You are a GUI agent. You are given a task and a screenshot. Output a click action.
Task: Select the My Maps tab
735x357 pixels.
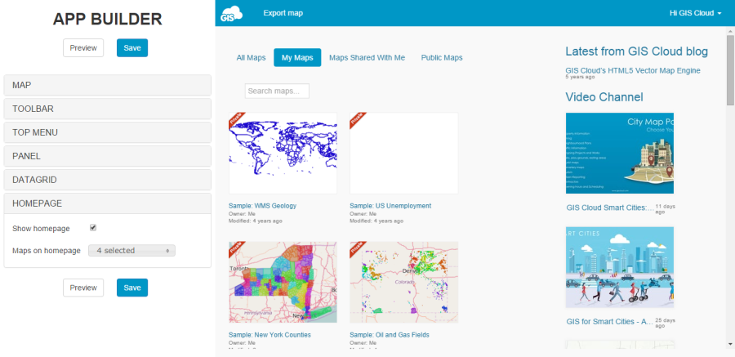[297, 58]
